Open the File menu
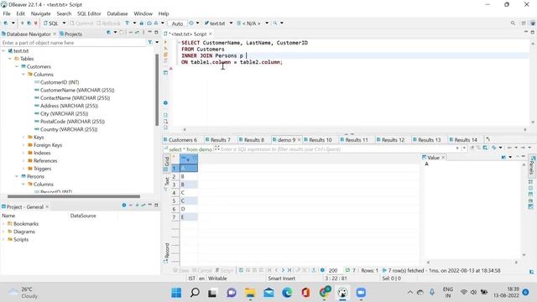This screenshot has height=302, width=537. pyautogui.click(x=7, y=13)
